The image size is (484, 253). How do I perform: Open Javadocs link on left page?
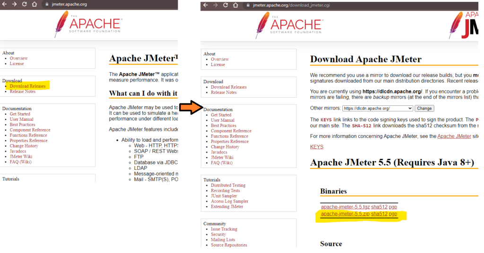click(x=18, y=151)
